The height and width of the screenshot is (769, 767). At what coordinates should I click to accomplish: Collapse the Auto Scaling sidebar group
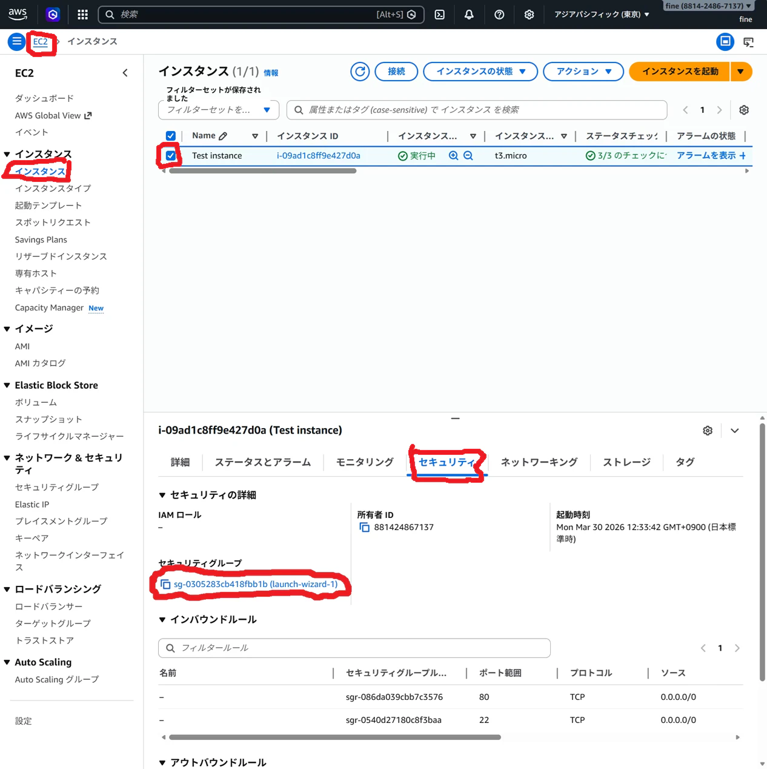7,663
